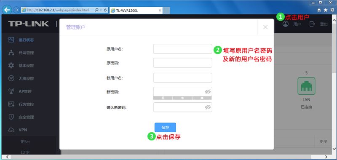Click the 用户 link in header
The image size is (337, 160).
tap(297, 24)
